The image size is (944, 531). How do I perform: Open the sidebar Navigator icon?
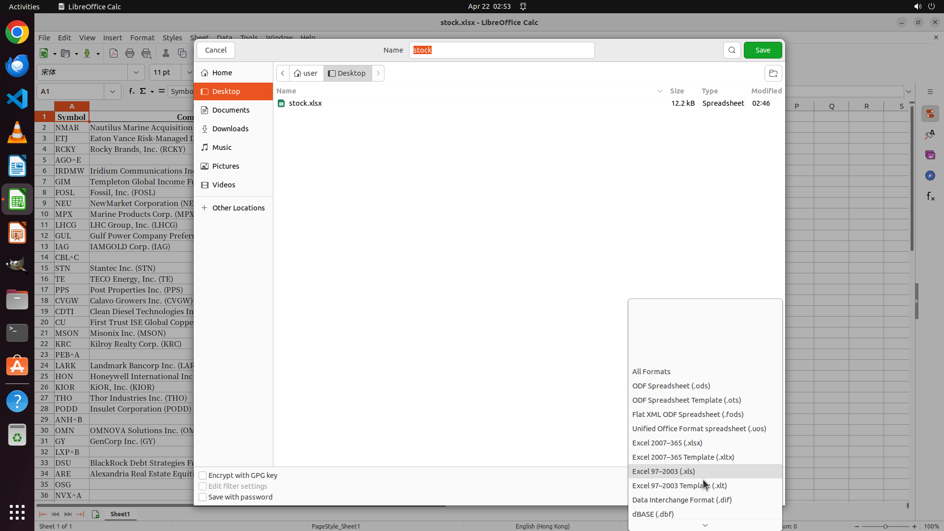[930, 176]
